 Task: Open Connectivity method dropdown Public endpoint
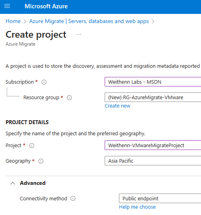click(160, 198)
